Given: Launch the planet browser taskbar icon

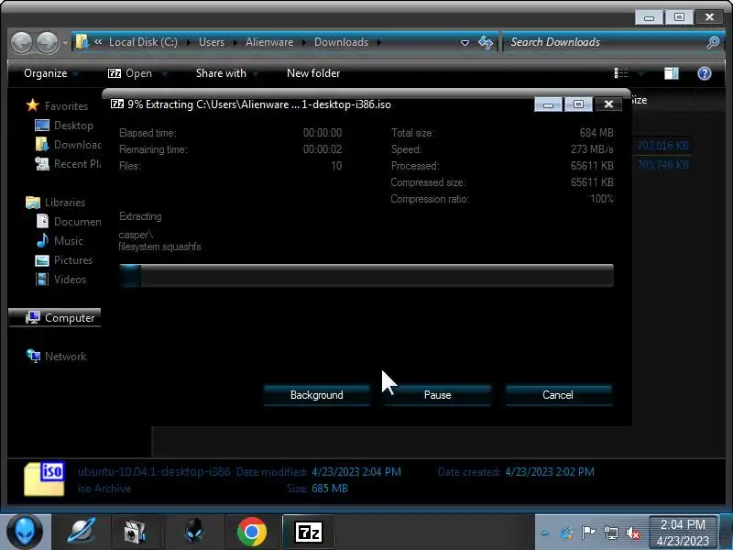Looking at the screenshot, I should (x=82, y=532).
